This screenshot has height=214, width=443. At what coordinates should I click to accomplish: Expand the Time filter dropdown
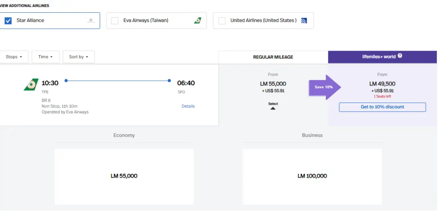(x=46, y=57)
